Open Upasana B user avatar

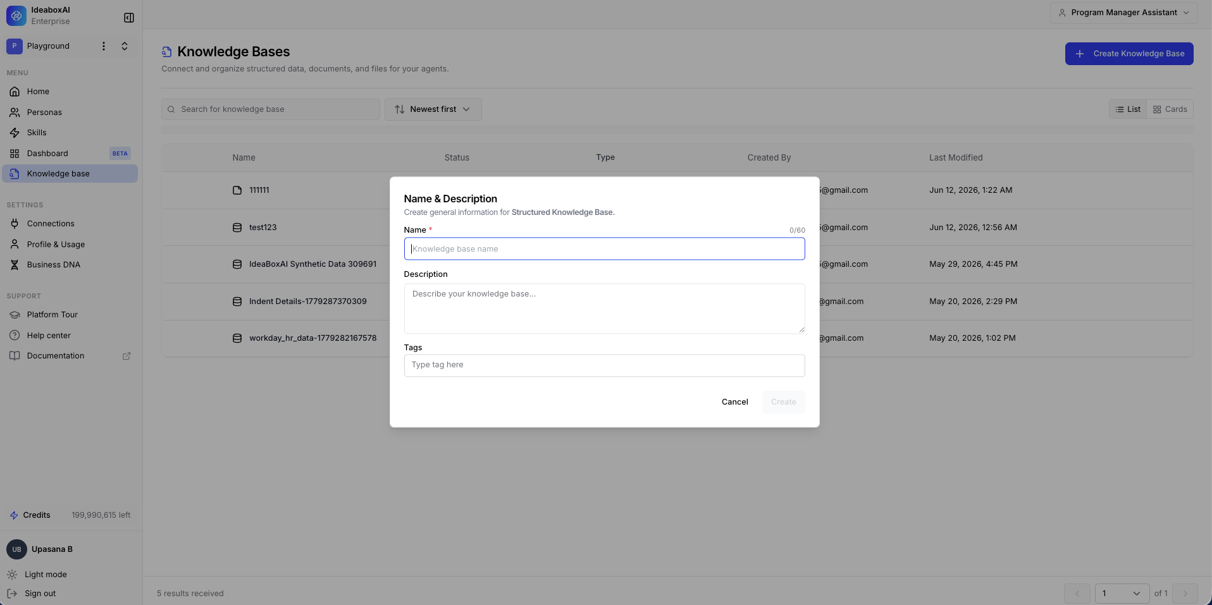coord(16,549)
